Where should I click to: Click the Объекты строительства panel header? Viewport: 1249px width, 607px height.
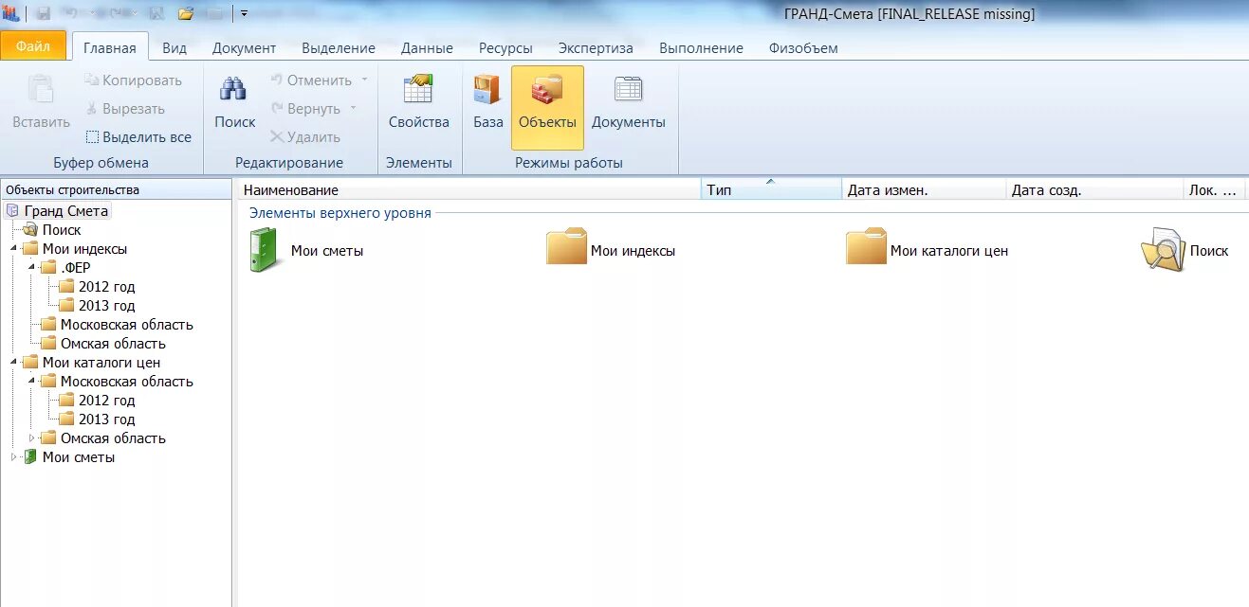(x=116, y=190)
